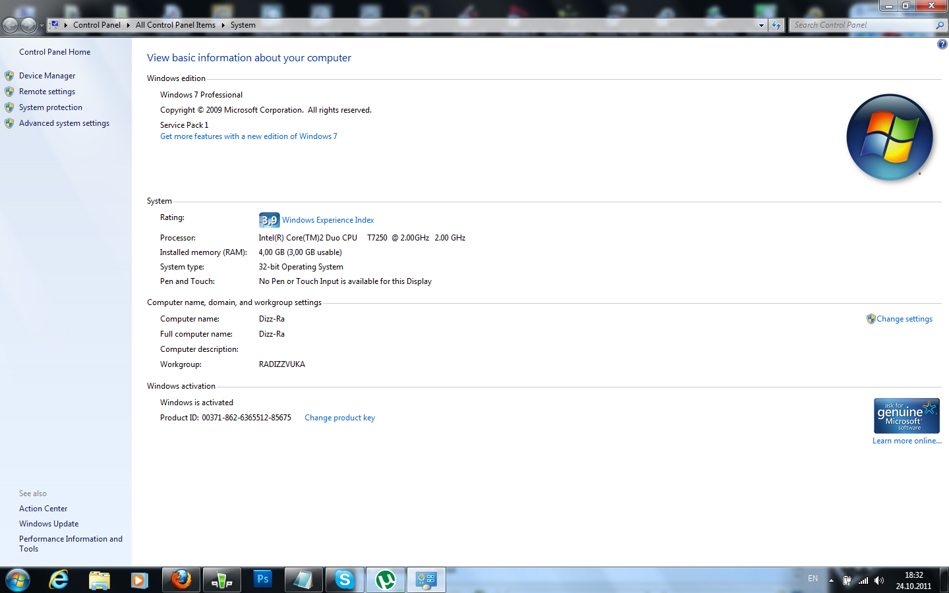Open Windows Update link
The height and width of the screenshot is (593, 949).
[49, 524]
